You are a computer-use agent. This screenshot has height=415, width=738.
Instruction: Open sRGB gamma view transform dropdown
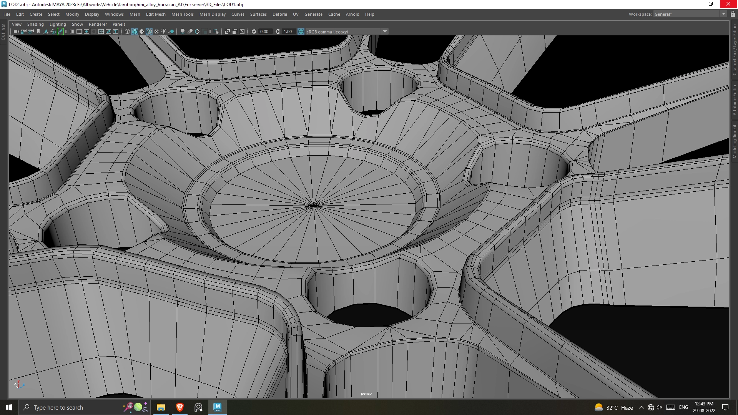[x=385, y=32]
